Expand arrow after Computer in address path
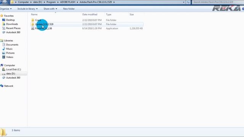 coord(31,2)
